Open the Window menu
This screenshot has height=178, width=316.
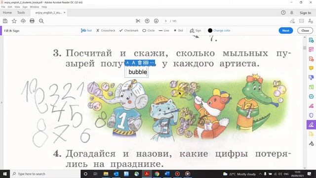click(34, 7)
